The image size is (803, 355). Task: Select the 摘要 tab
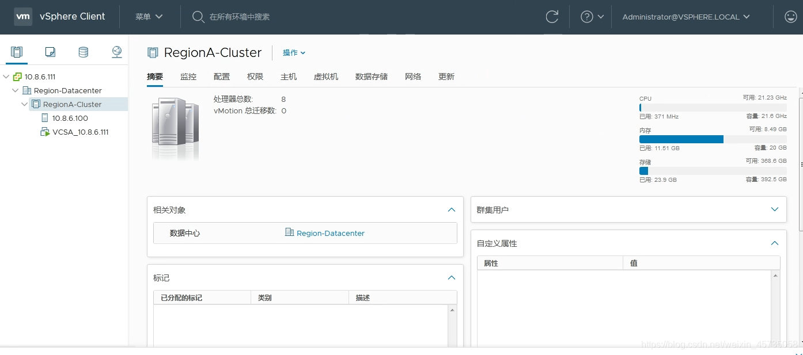tap(155, 77)
